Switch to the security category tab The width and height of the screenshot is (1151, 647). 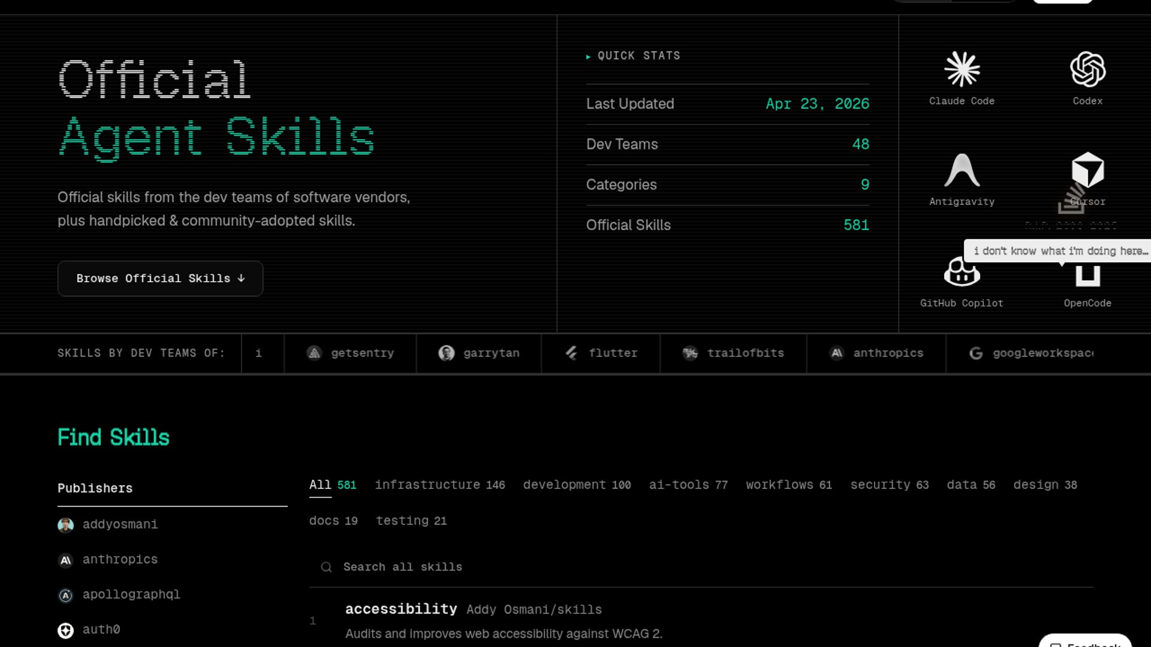point(889,485)
